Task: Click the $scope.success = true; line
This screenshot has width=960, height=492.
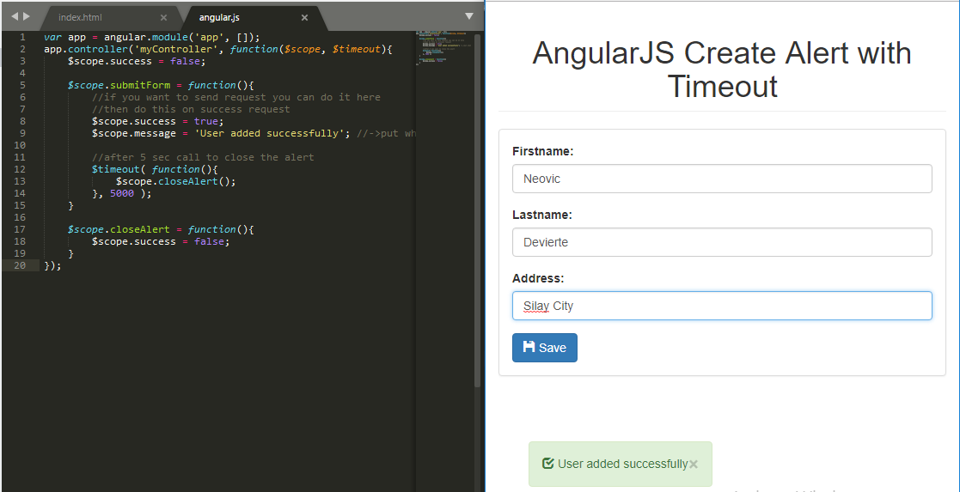Action: (x=157, y=121)
